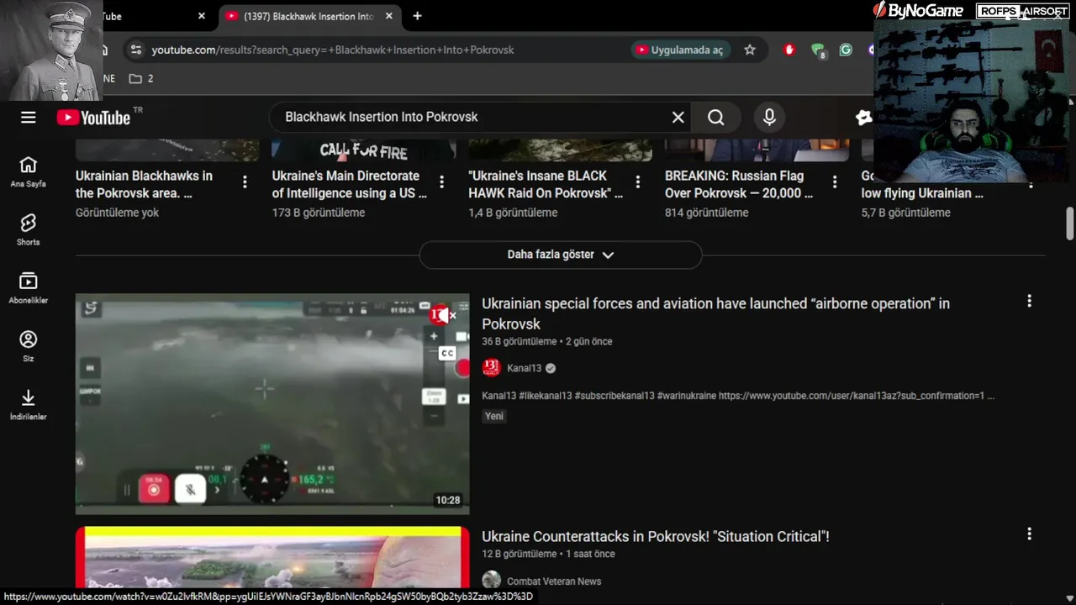Open options for Ukrainian Blackhawks in the Pokrovsk area
The height and width of the screenshot is (605, 1076).
coord(245,182)
